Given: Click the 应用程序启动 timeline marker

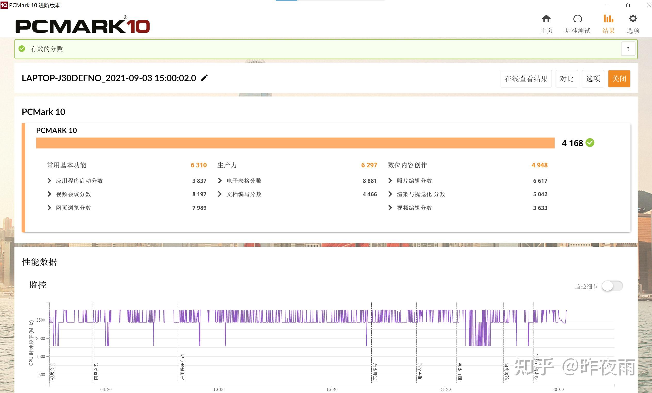Looking at the screenshot, I should [x=182, y=367].
